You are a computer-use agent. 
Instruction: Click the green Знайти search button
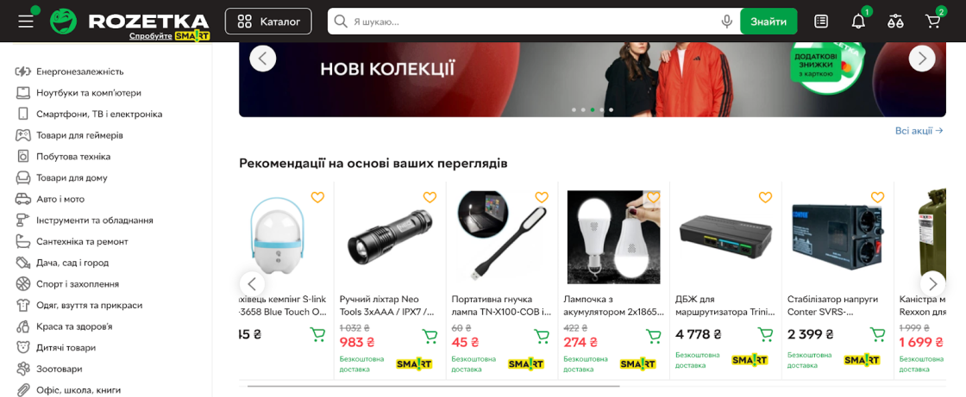point(768,22)
